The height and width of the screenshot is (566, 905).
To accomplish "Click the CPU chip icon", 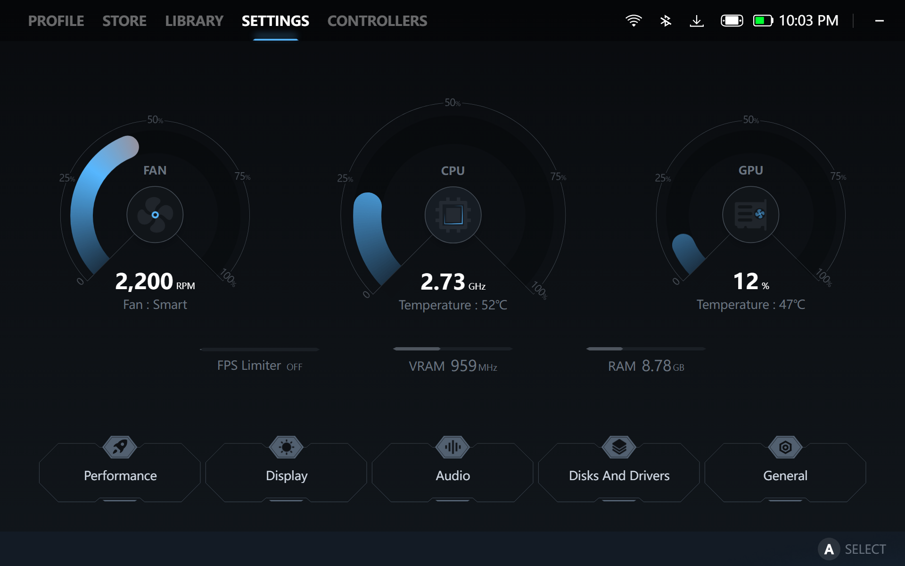I will coord(452,215).
